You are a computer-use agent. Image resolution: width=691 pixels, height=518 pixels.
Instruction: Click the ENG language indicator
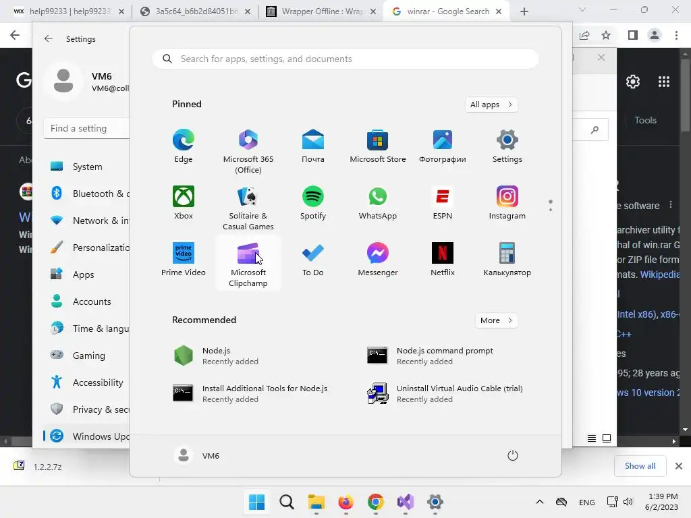point(586,502)
